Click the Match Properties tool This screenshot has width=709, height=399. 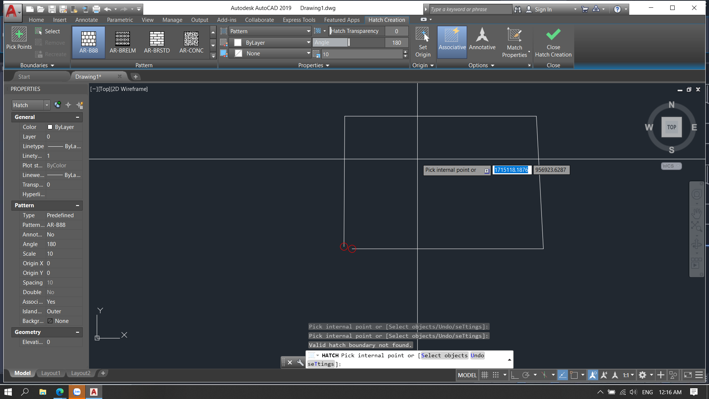(x=514, y=42)
